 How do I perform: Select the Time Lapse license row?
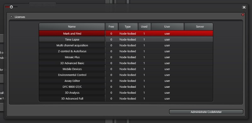click(126, 40)
